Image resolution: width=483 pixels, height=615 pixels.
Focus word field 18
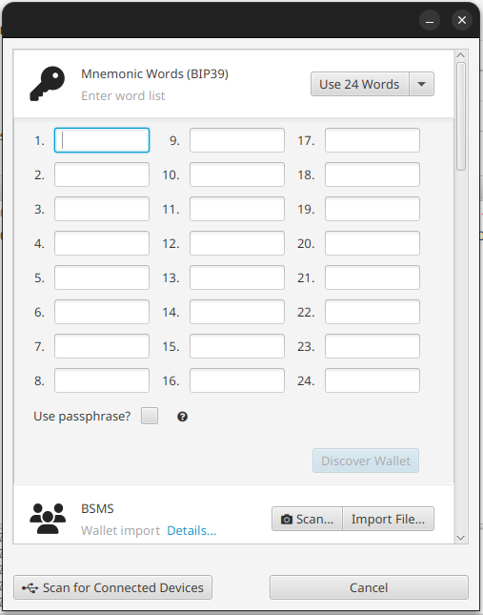tap(372, 174)
